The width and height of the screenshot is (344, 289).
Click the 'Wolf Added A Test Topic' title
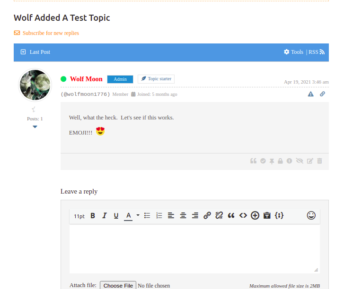click(x=62, y=18)
